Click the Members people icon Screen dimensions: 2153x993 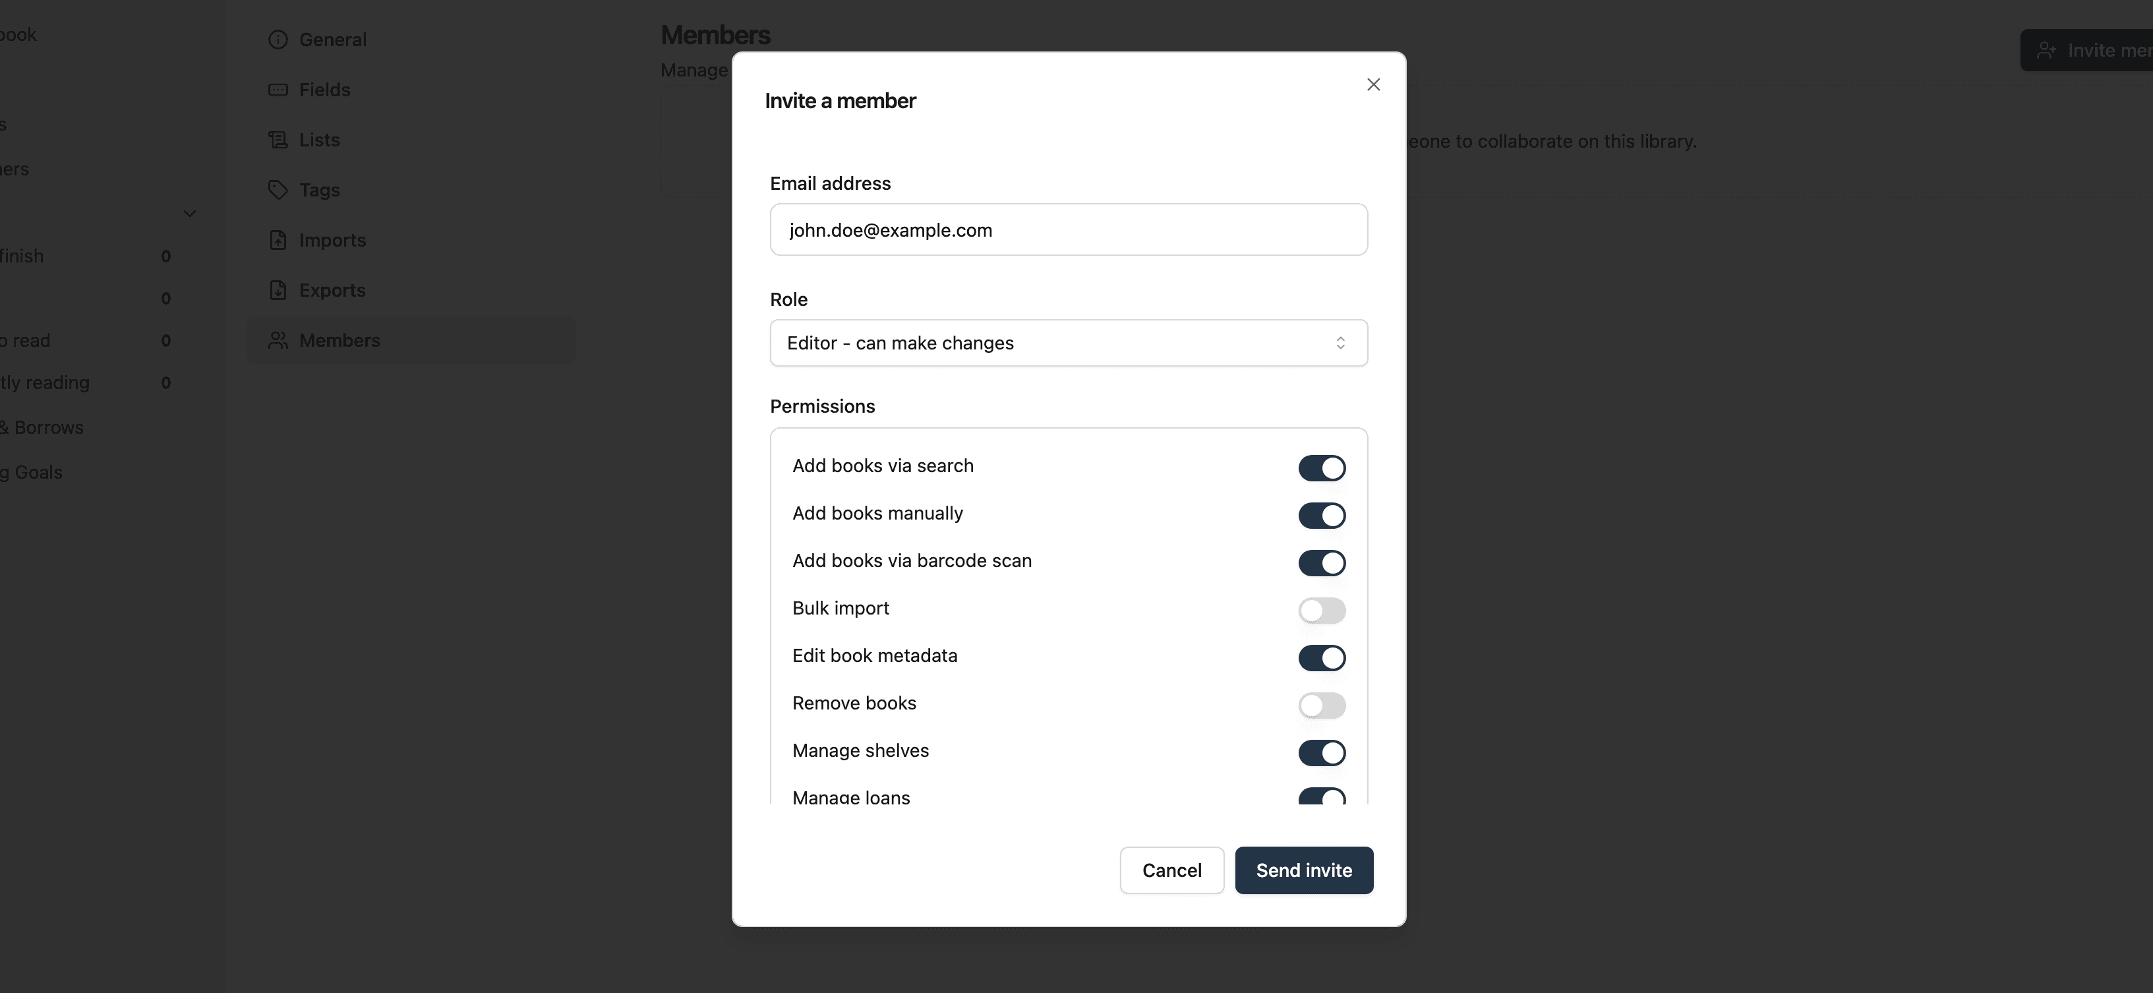click(278, 340)
